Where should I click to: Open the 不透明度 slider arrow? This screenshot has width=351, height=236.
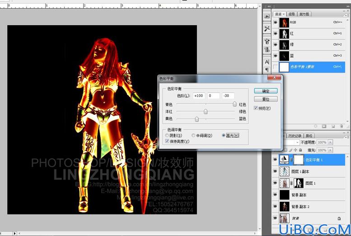(330, 142)
